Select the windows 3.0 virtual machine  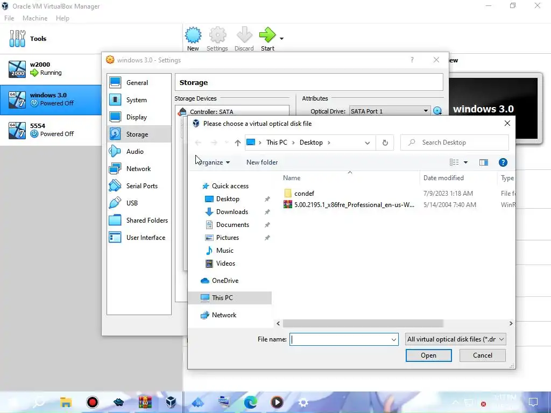pos(51,99)
